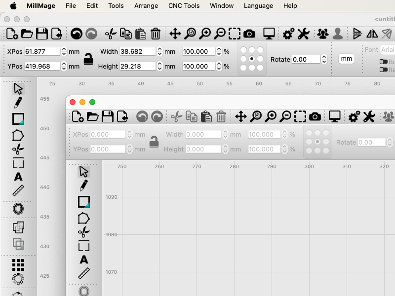Open the CNC Tools menu

pos(184,6)
